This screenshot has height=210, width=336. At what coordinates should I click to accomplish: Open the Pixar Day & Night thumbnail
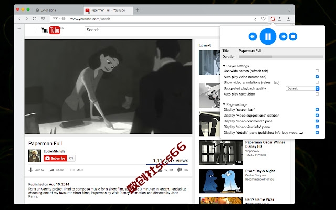tap(221, 181)
